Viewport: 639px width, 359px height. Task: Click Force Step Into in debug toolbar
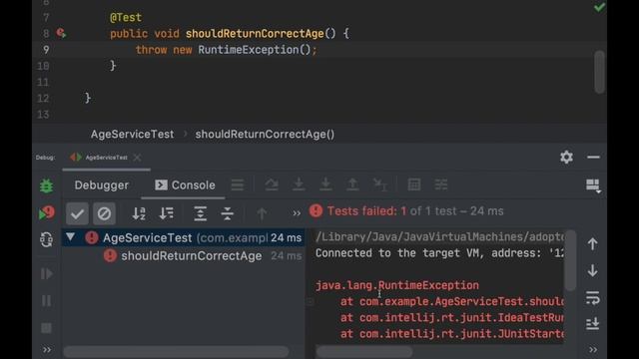pos(325,184)
